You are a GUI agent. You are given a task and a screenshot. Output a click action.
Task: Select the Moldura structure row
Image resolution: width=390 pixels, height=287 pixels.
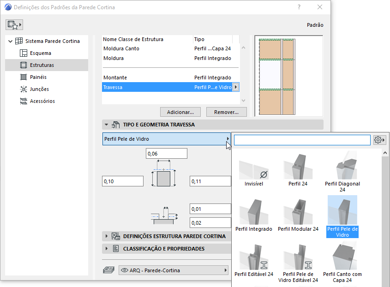(171, 58)
